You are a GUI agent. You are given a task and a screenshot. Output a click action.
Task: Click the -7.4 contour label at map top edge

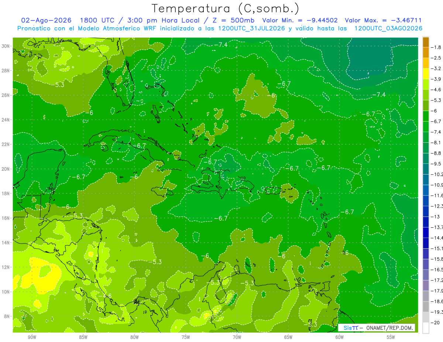point(221,45)
